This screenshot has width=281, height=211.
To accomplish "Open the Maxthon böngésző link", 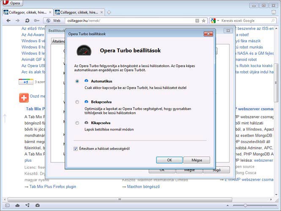I will pos(143,187).
